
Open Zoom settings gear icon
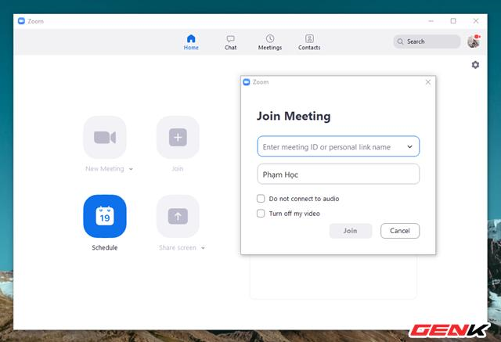click(475, 65)
